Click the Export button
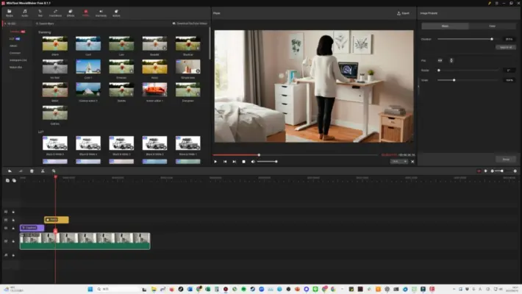The image size is (522, 294). pyautogui.click(x=403, y=13)
